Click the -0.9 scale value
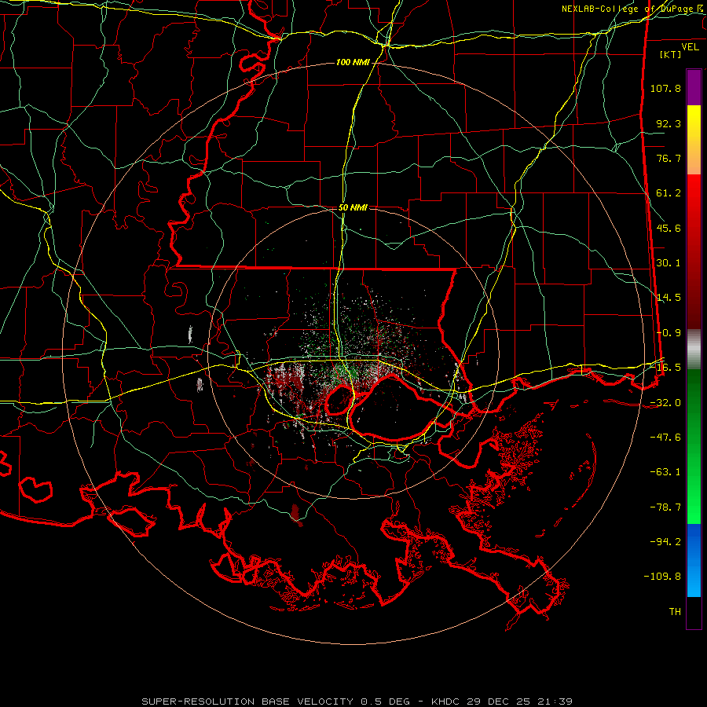Screen dimensions: 707x707 click(x=669, y=333)
